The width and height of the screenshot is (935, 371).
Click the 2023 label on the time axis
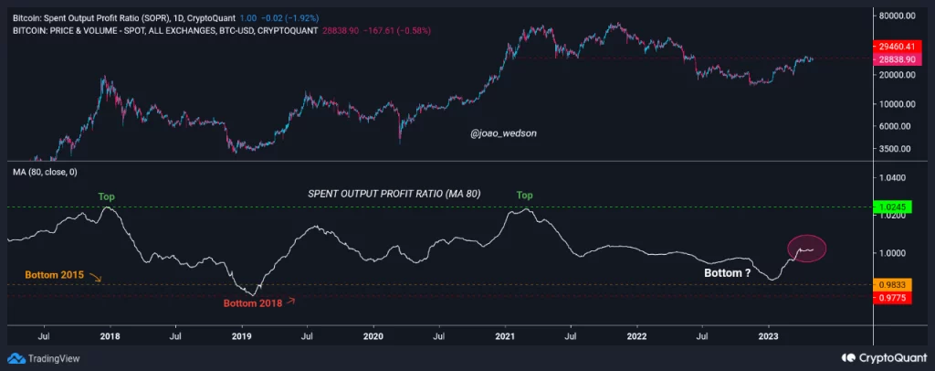(x=769, y=336)
